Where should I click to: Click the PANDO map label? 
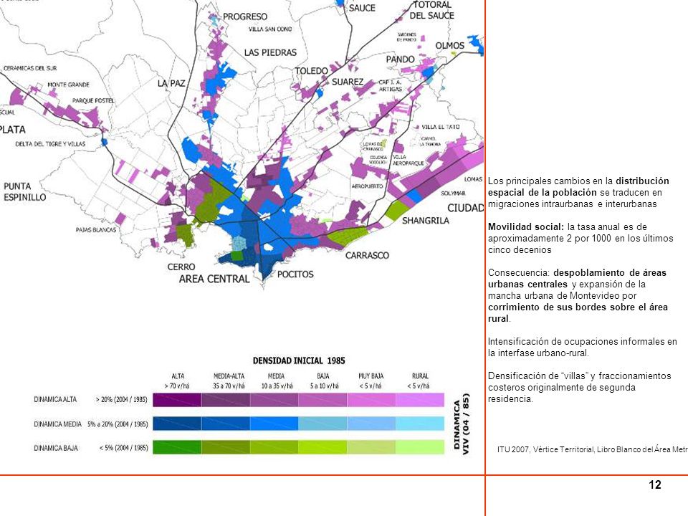pyautogui.click(x=400, y=59)
